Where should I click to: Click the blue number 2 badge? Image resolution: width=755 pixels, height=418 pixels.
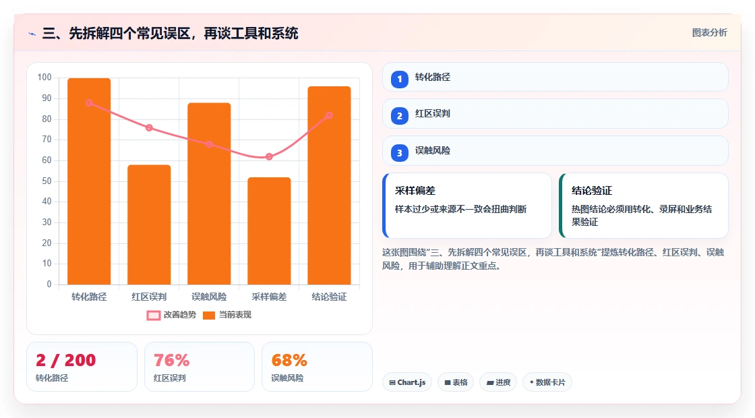[x=400, y=116]
